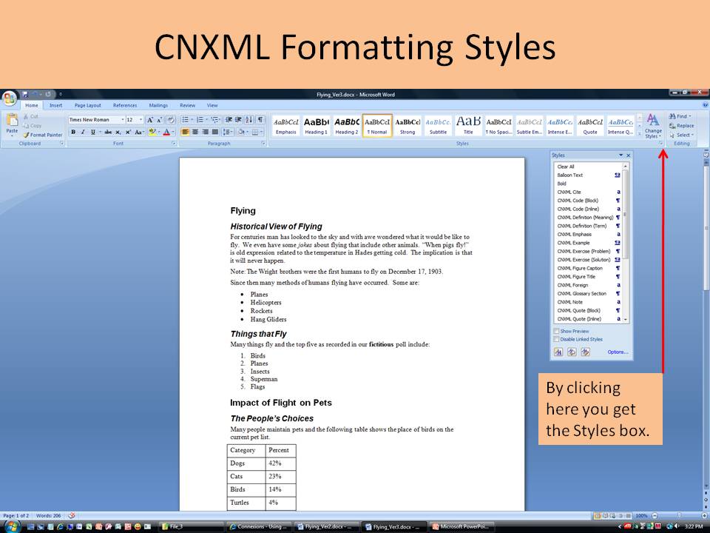Click the New Style icon in Styles pane

[559, 352]
